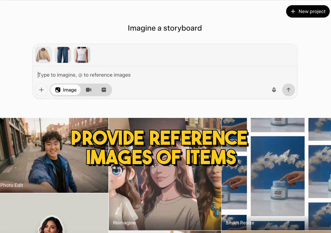The image size is (331, 233).
Task: Open the woman sticker cutout card
Action: pyautogui.click(x=54, y=213)
